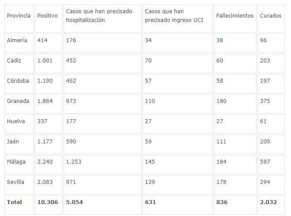The image size is (291, 216).
Task: Select Sevilla cured value 294
Action: [x=265, y=182]
